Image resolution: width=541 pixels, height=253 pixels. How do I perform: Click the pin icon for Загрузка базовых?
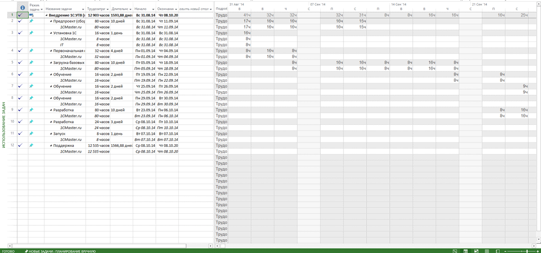tap(31, 62)
